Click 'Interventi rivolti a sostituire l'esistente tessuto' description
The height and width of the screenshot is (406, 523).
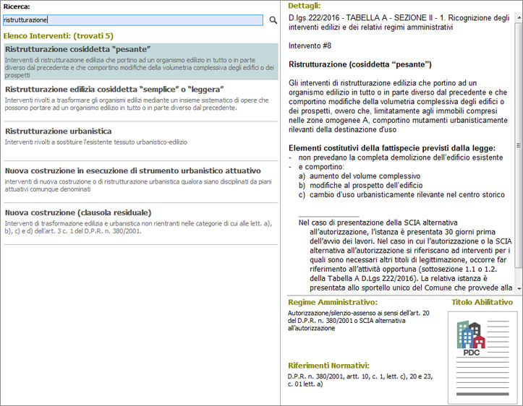point(95,142)
